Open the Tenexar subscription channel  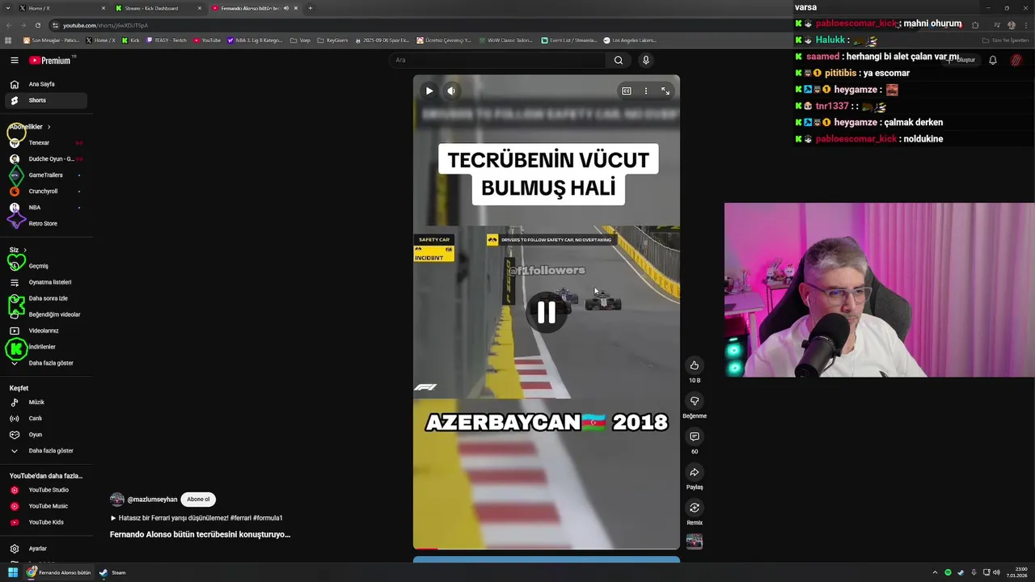46,143
